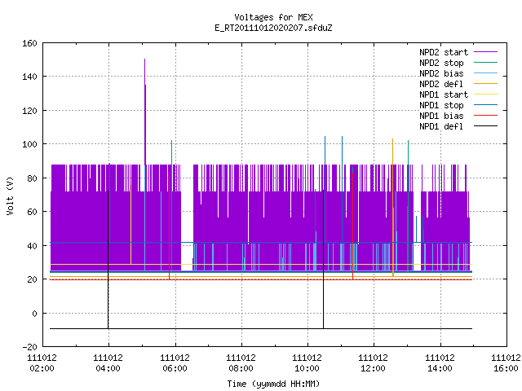
Task: Select the 'NPD2 defl' legend label
Action: (x=440, y=84)
